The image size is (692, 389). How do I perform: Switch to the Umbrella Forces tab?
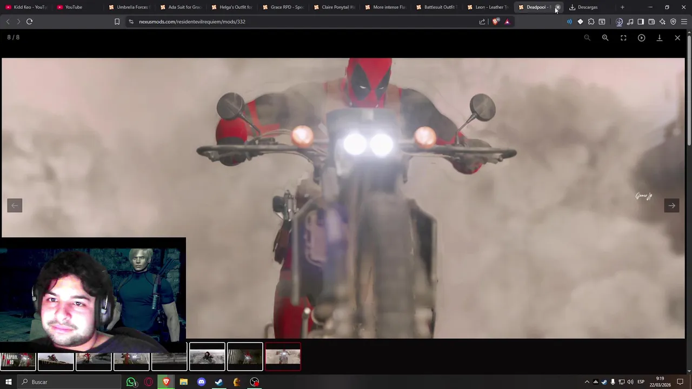tap(130, 7)
